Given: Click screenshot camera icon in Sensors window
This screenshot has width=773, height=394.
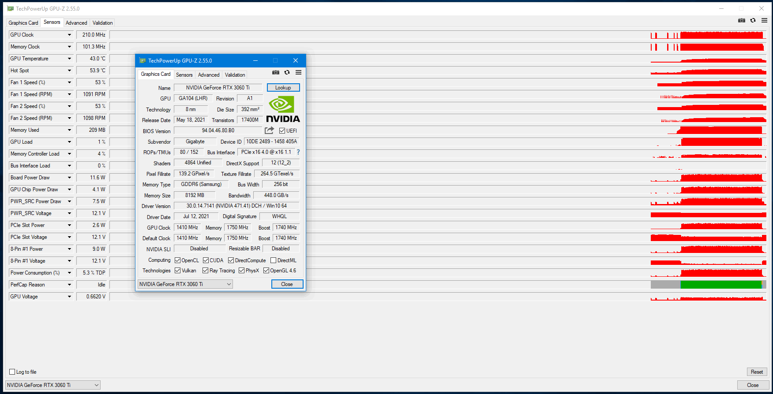Looking at the screenshot, I should click(742, 20).
